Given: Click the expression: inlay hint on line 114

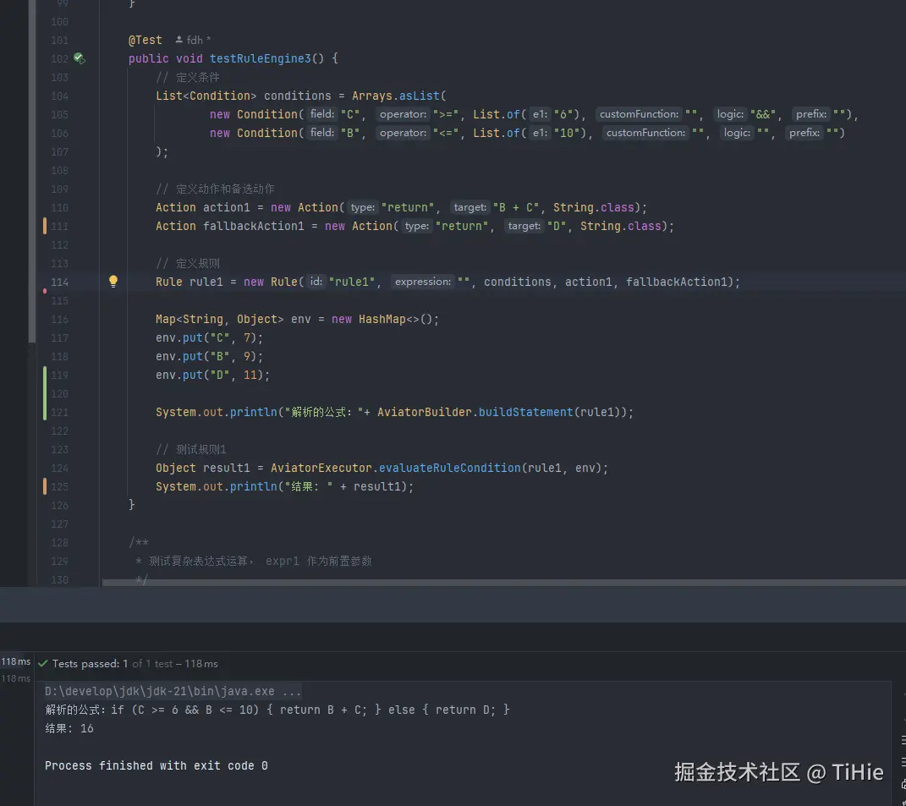Looking at the screenshot, I should click(422, 282).
